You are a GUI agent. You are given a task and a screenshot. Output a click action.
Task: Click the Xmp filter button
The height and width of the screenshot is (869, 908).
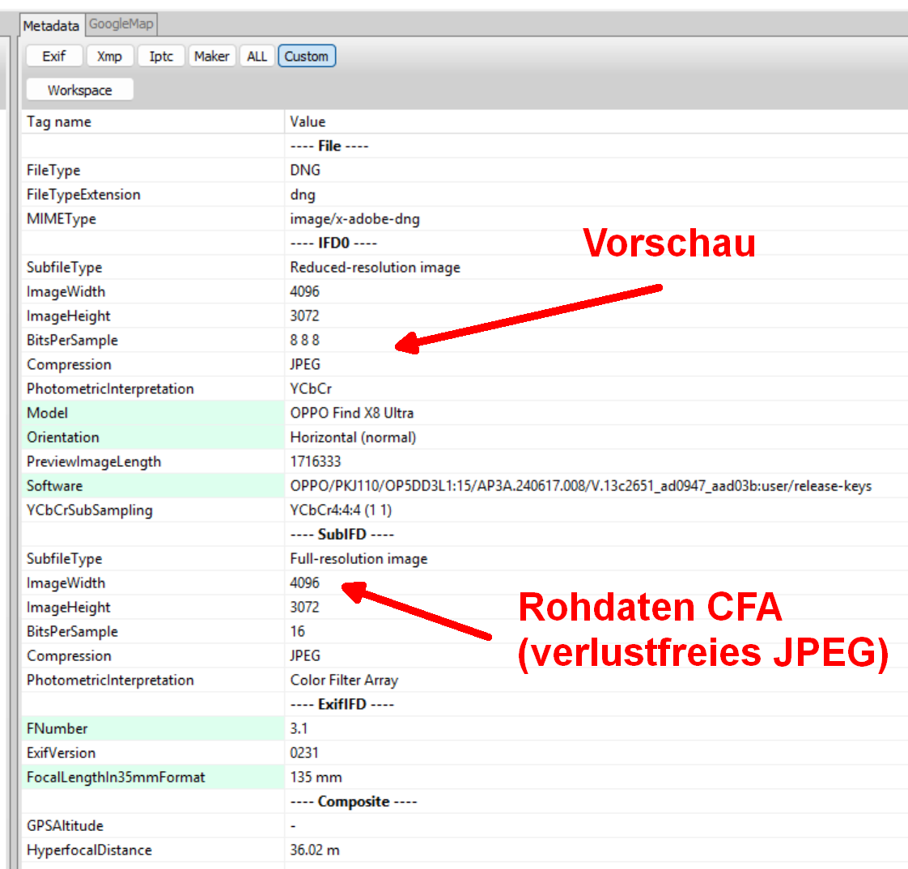(x=109, y=56)
